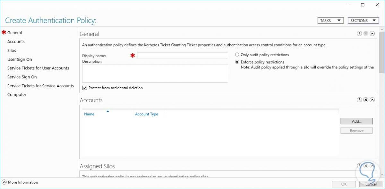Click the Display name text field
385x189 pixels.
[182, 56]
